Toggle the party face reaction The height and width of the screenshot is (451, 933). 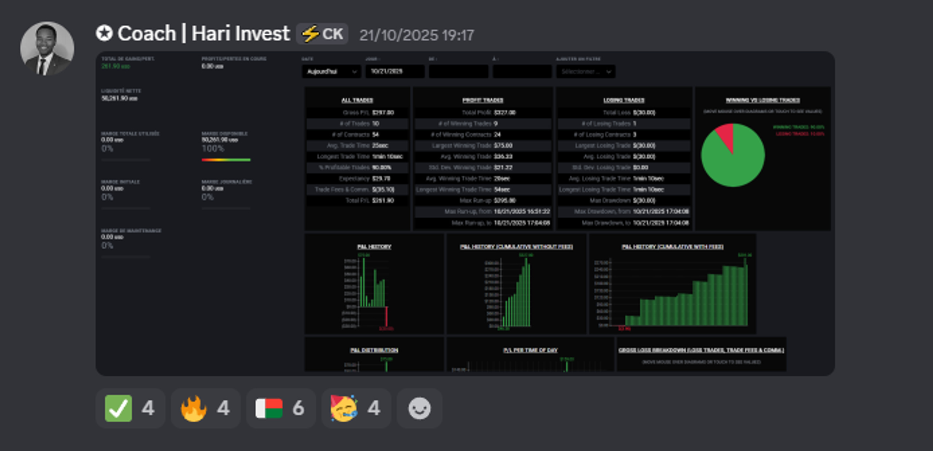pyautogui.click(x=356, y=408)
